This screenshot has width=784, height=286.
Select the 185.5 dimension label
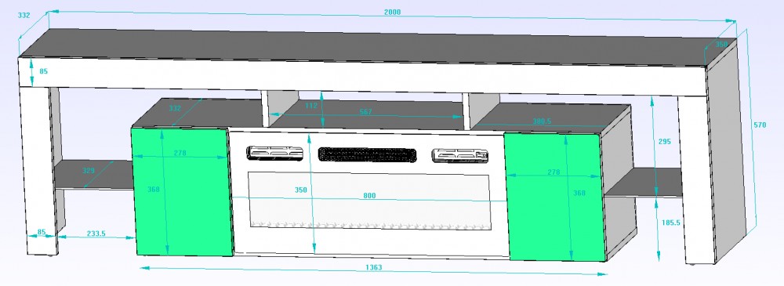[x=670, y=223]
